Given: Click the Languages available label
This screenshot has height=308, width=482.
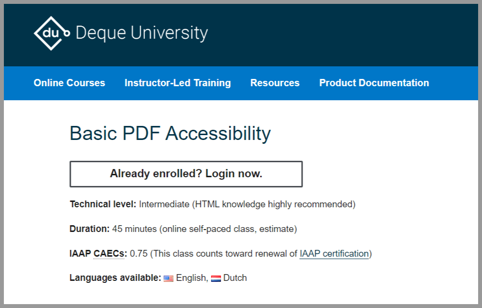Looking at the screenshot, I should pyautogui.click(x=115, y=278).
